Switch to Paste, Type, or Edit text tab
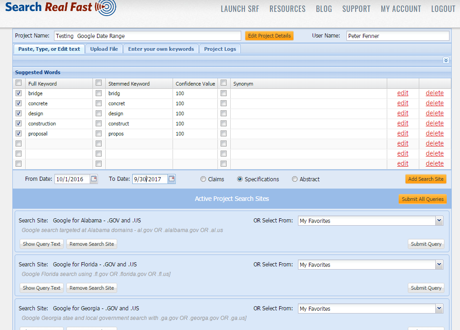 (x=49, y=49)
